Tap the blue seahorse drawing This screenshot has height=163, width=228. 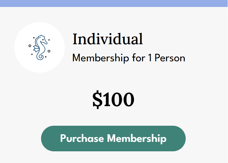pyautogui.click(x=40, y=47)
